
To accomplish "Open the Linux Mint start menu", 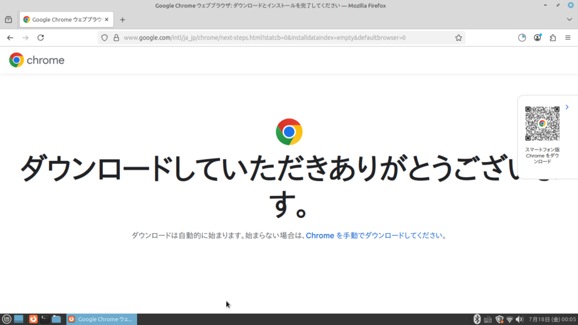I will 7,319.
